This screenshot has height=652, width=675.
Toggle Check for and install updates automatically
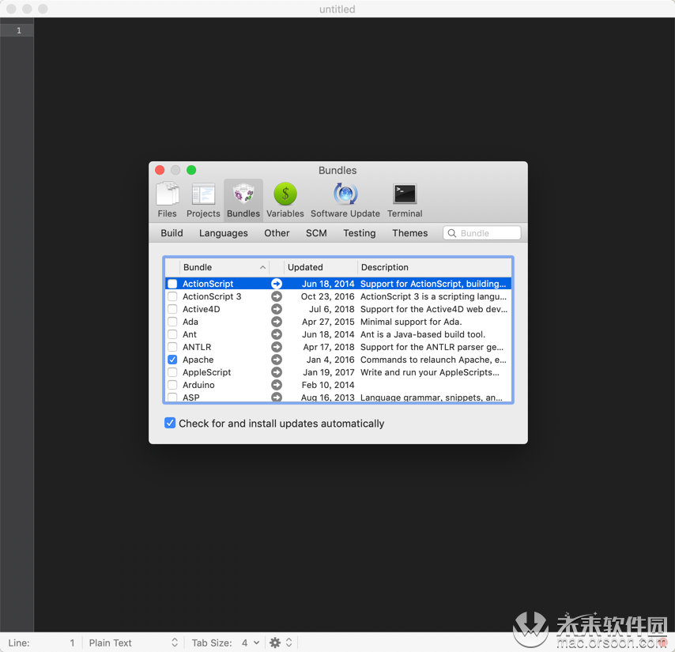click(170, 423)
